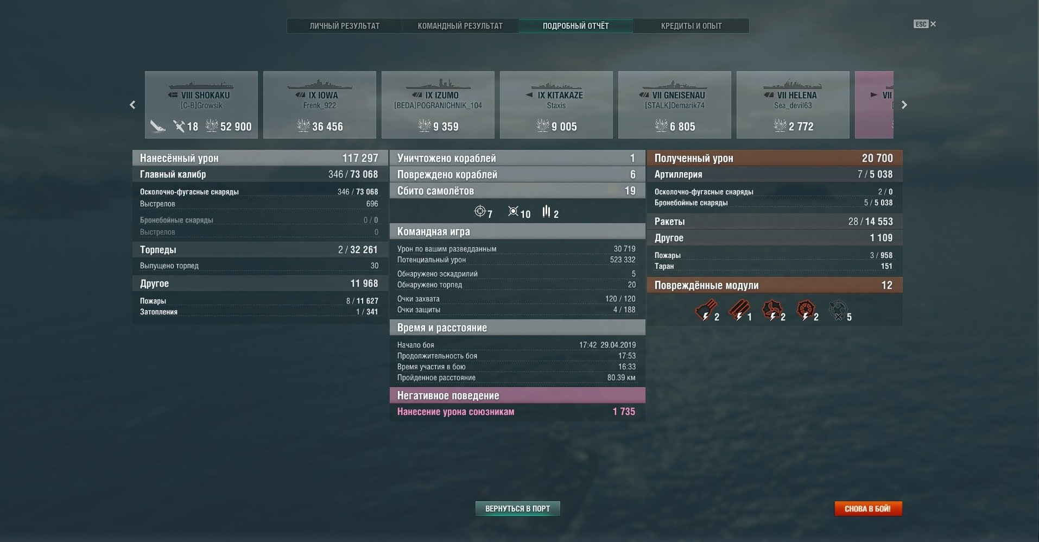Viewport: 1039px width, 542px height.
Task: Show previous ships with the left arrow
Action: [x=132, y=105]
